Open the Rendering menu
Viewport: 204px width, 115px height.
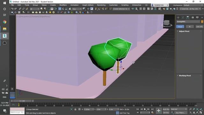tap(101, 5)
